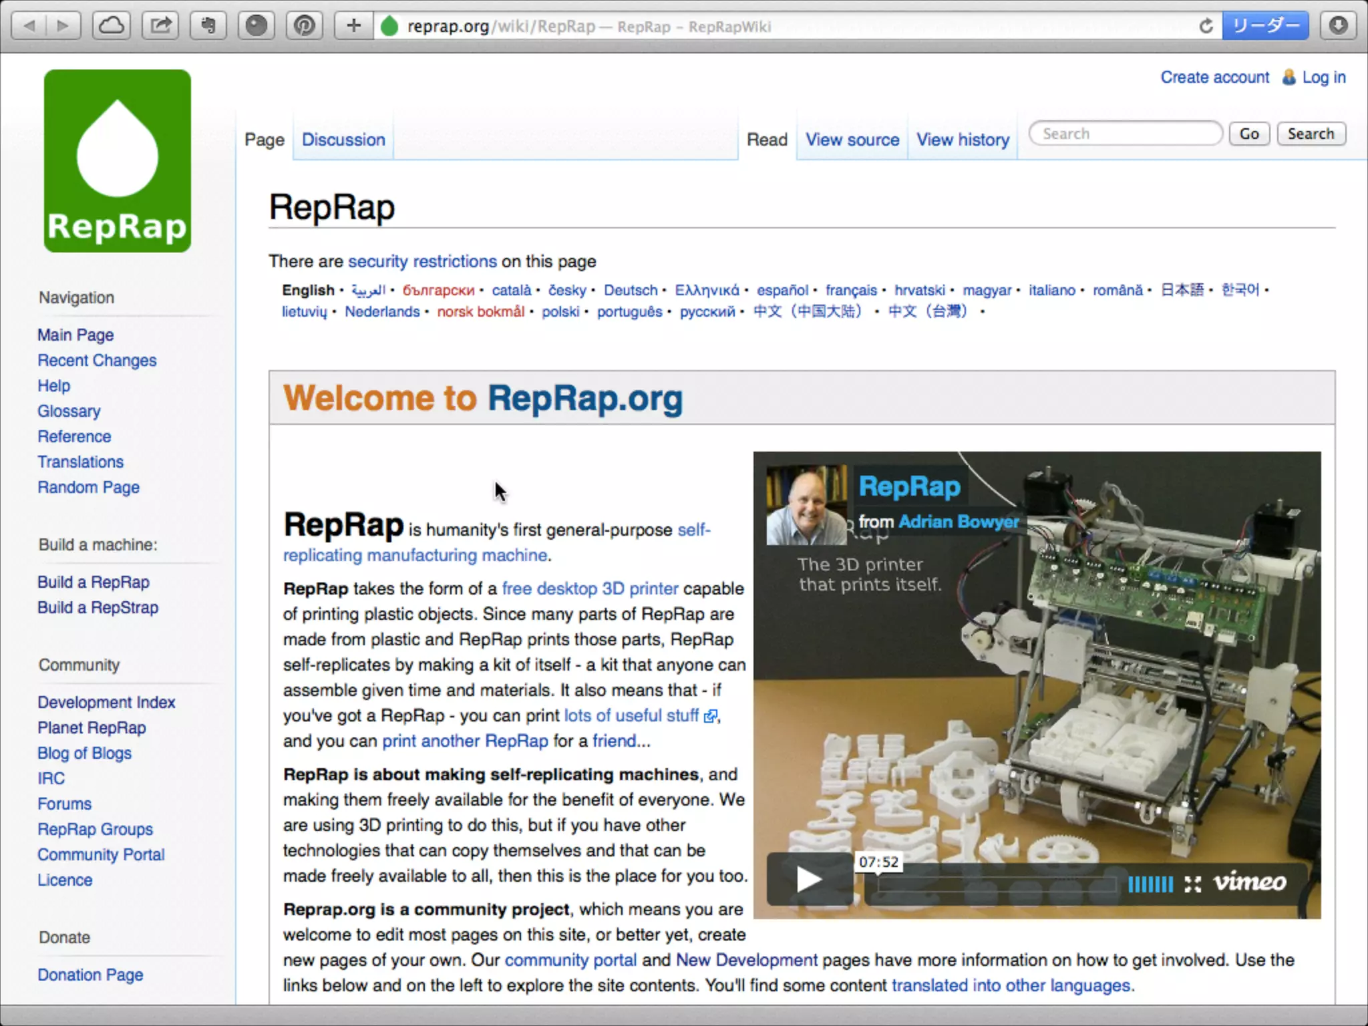Click the wiki Search input field

tap(1126, 134)
